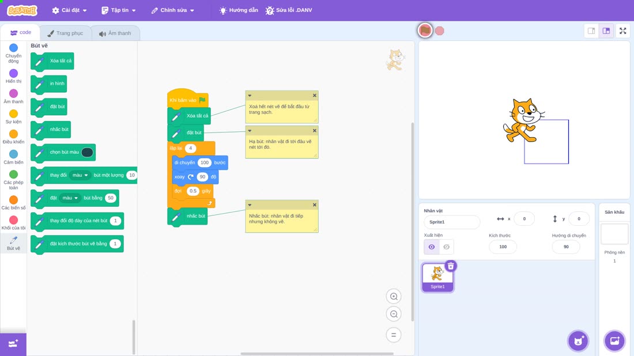Open the Khối của tôi category
The width and height of the screenshot is (634, 356).
click(13, 223)
